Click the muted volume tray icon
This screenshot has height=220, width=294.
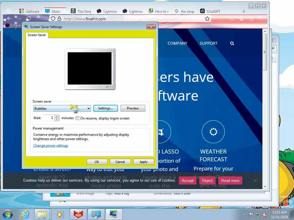(265, 215)
